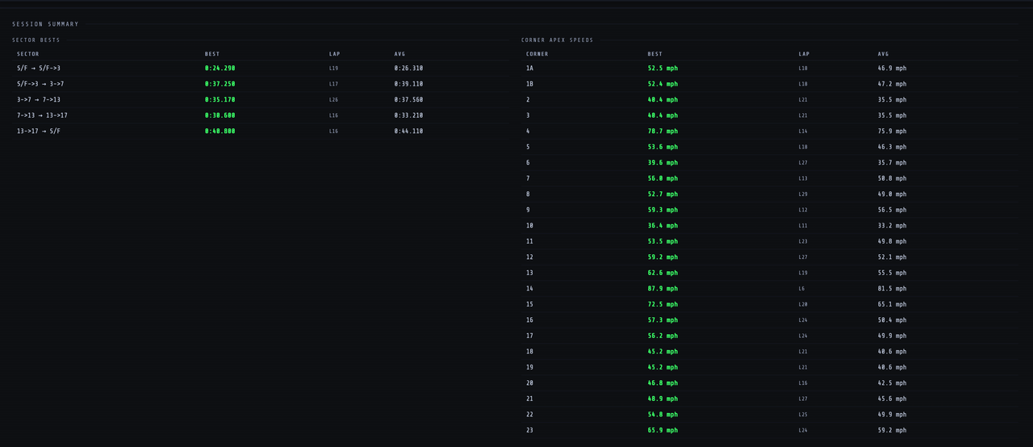This screenshot has height=447, width=1033.
Task: Click average sector time 0:33.210
Action: click(408, 115)
